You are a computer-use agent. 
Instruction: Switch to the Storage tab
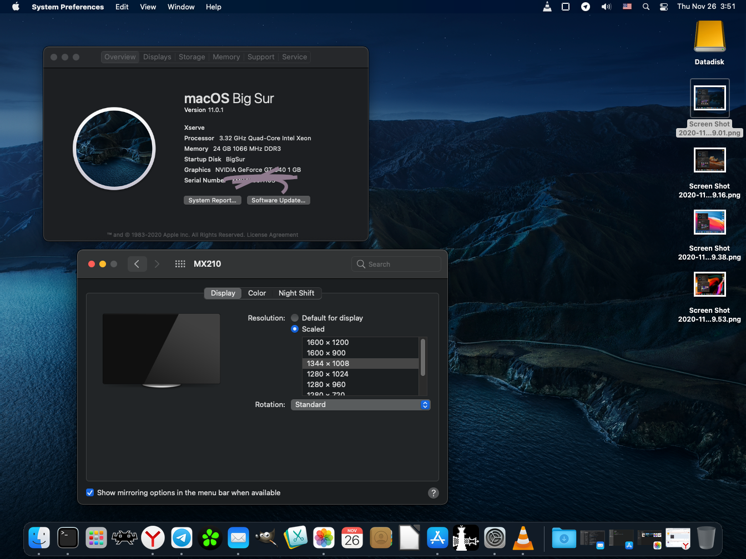192,57
